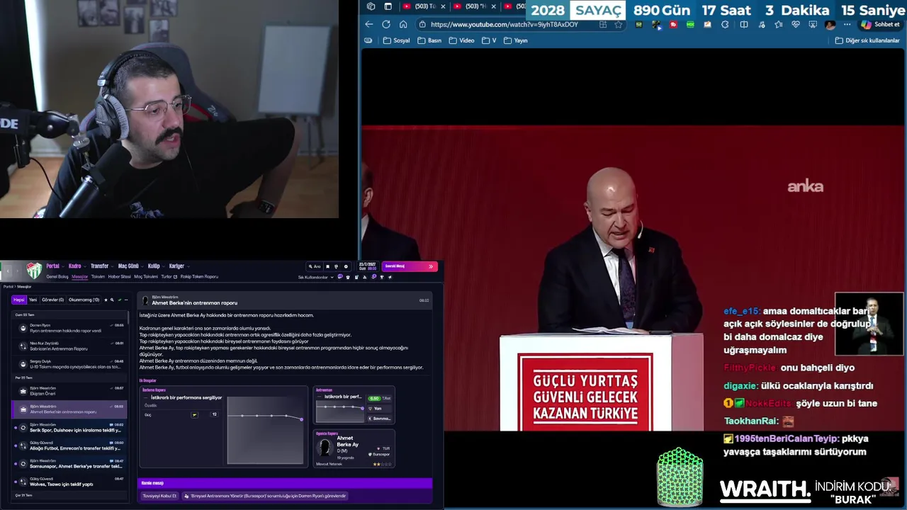The image size is (907, 510).
Task: Expand the Kadro menu chevron
Action: pyautogui.click(x=85, y=266)
